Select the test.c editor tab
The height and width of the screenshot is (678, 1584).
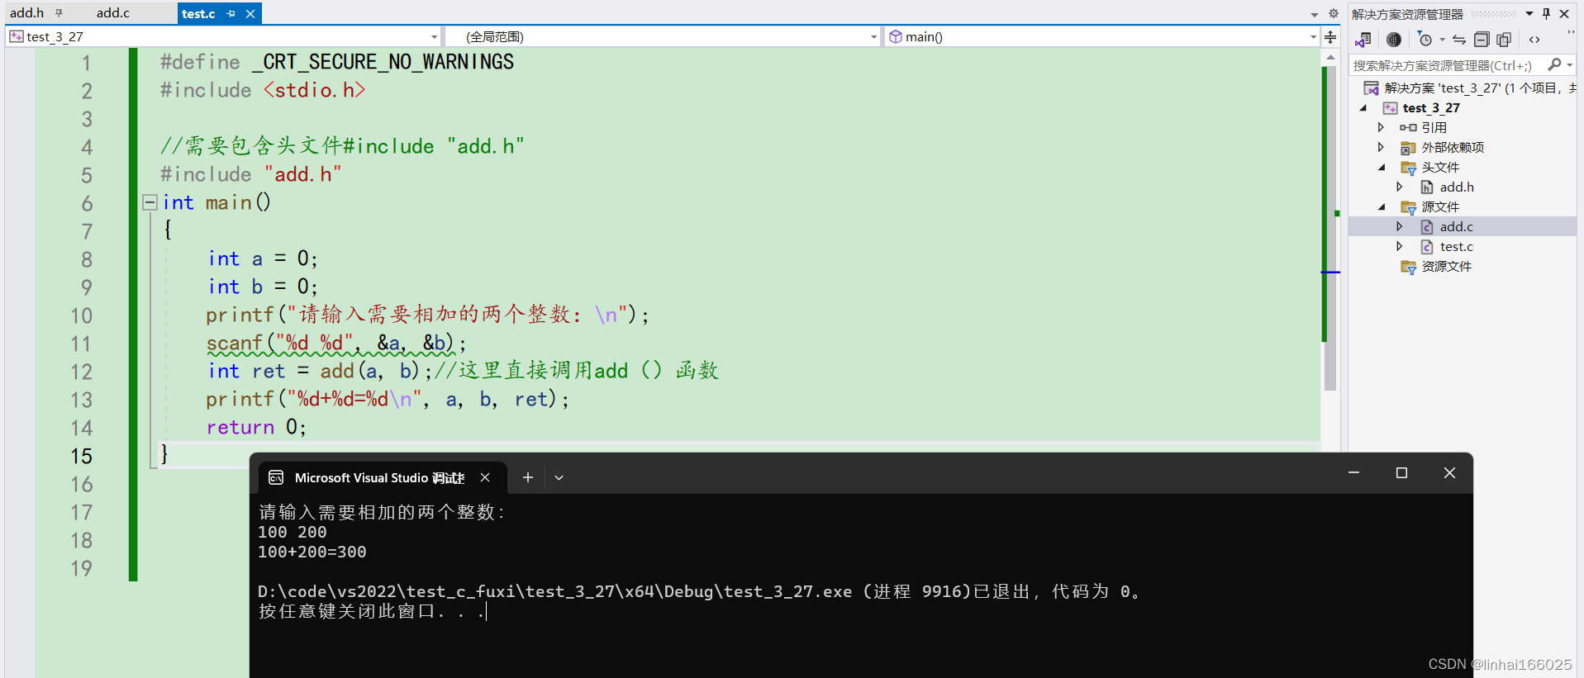pos(198,13)
